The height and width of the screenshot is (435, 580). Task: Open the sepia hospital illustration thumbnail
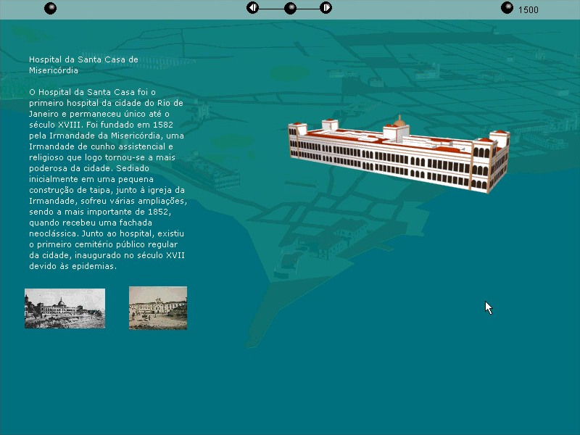point(158,307)
